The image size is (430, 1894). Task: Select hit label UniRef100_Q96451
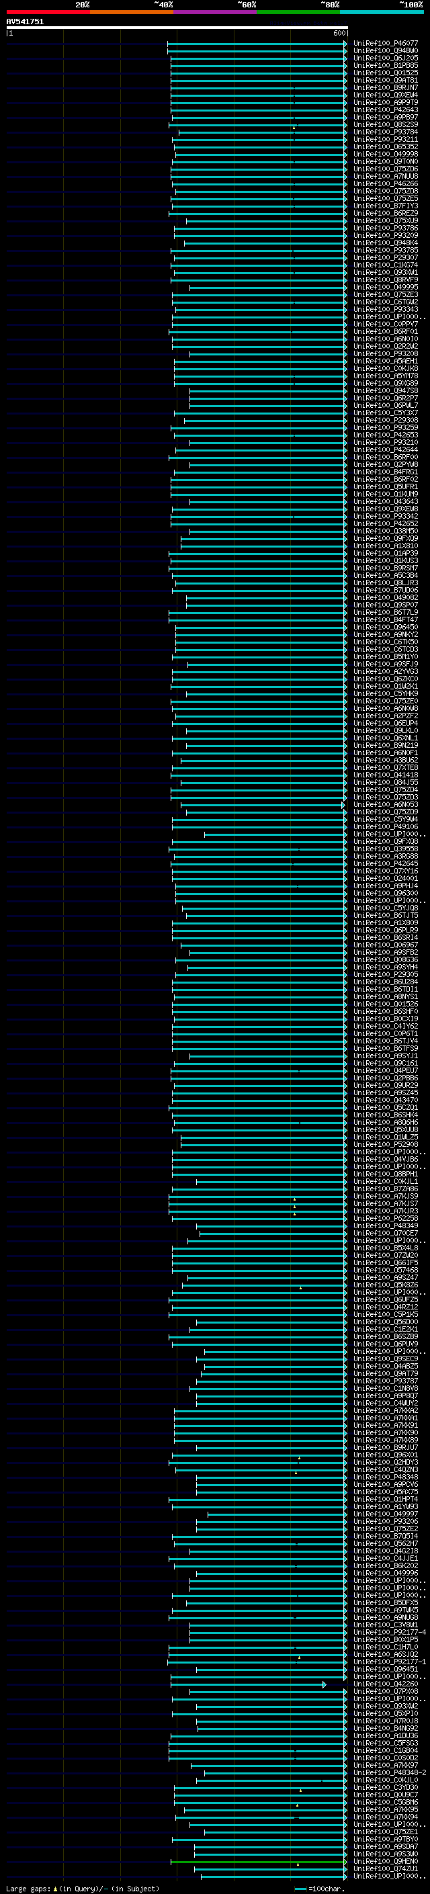386,1669
